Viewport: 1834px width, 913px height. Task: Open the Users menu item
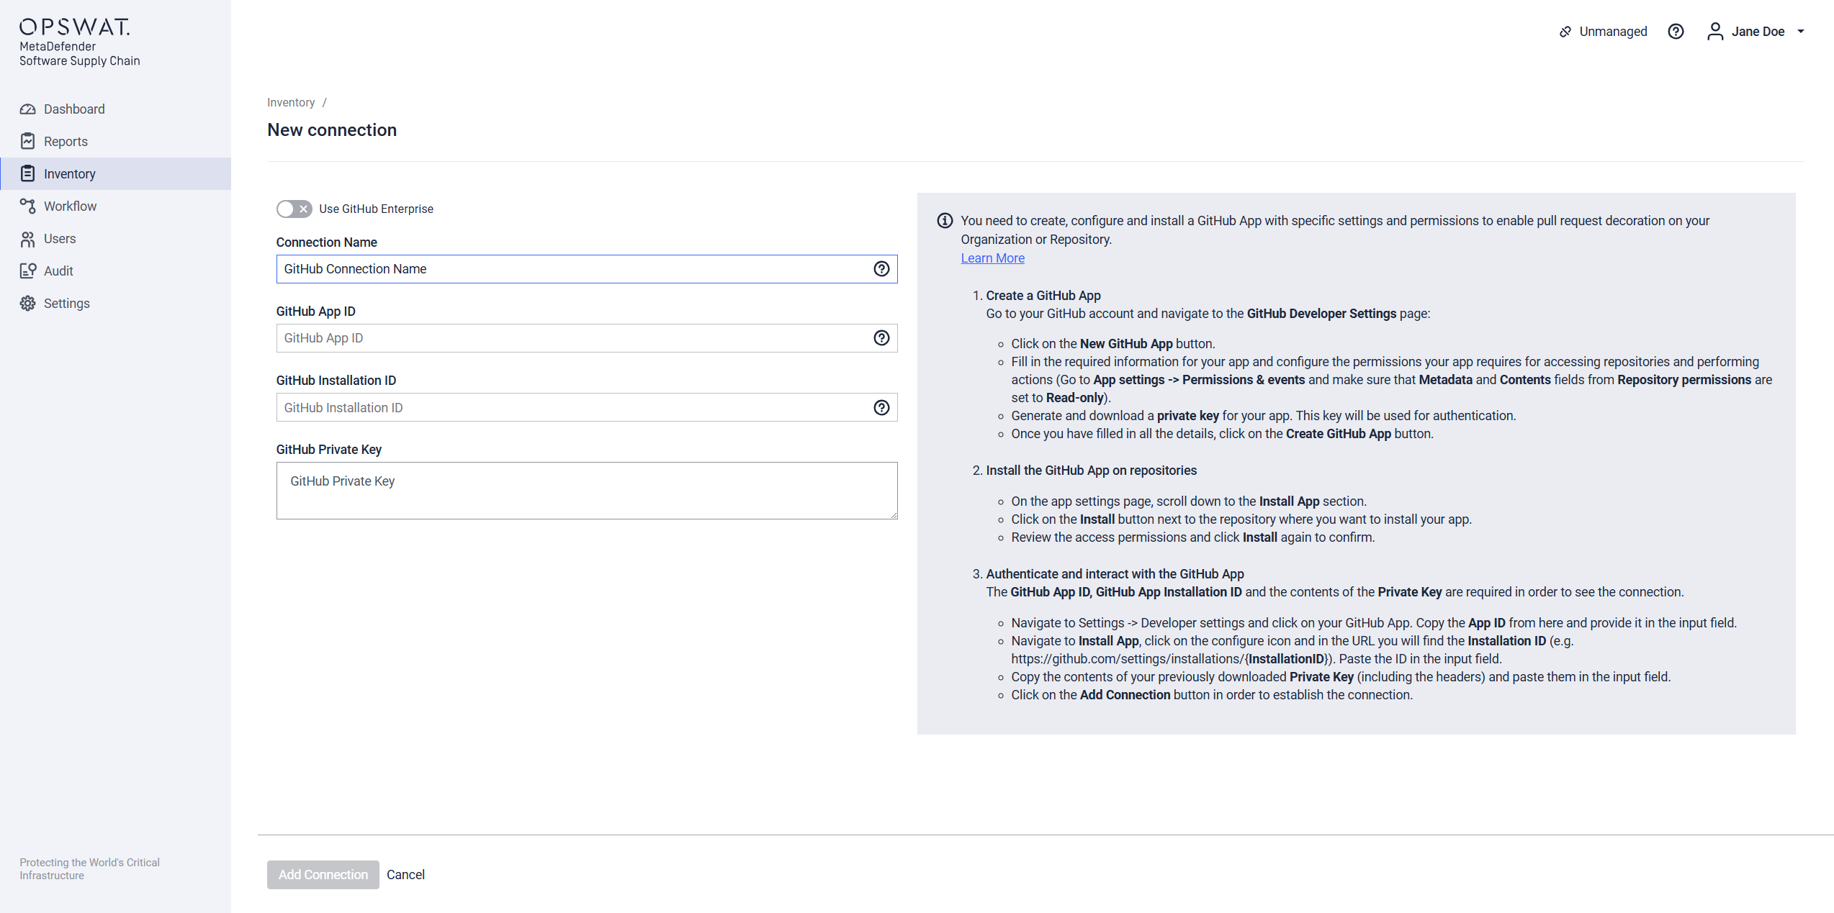click(x=115, y=239)
